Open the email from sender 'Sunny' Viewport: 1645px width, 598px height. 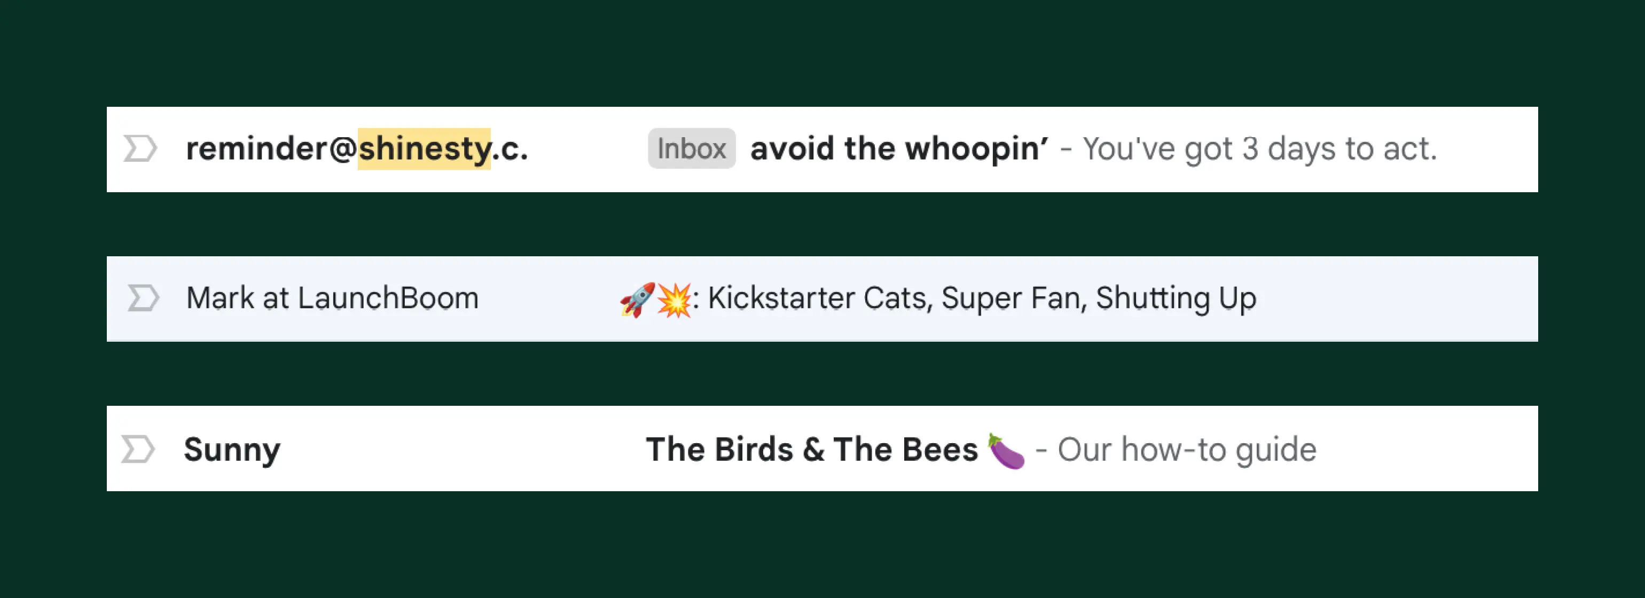click(232, 449)
